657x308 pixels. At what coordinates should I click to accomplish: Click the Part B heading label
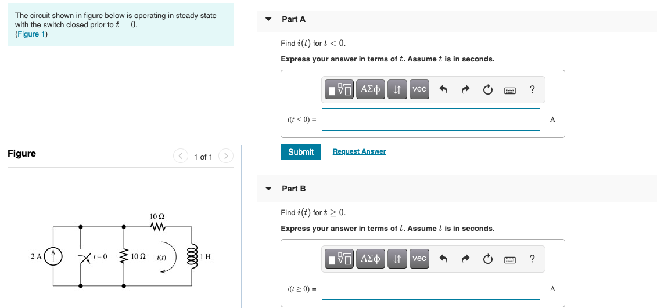point(294,189)
